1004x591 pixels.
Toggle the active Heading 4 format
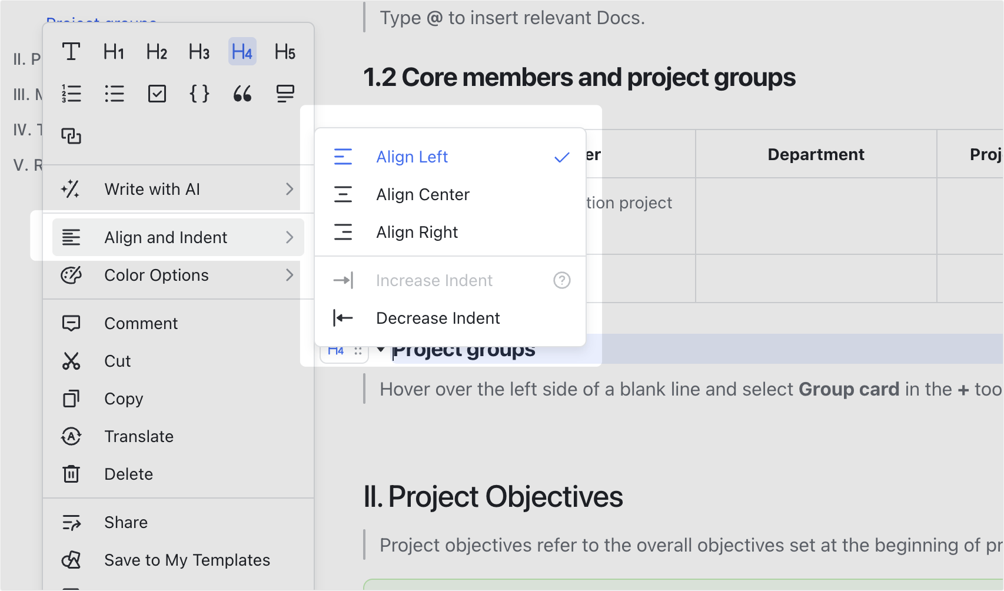click(242, 52)
